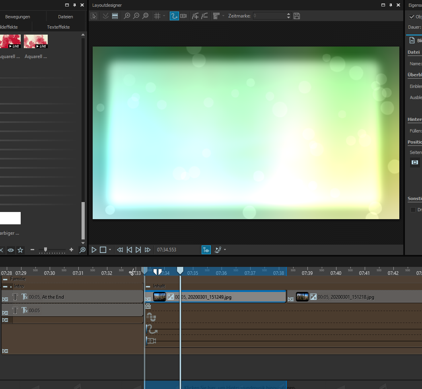The height and width of the screenshot is (389, 422).
Task: Click the favorites star icon in toolbox
Action: [x=20, y=250]
